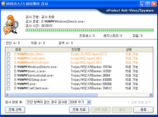Minimize the 바이러스/스파이웨어 검사 window

142,4
